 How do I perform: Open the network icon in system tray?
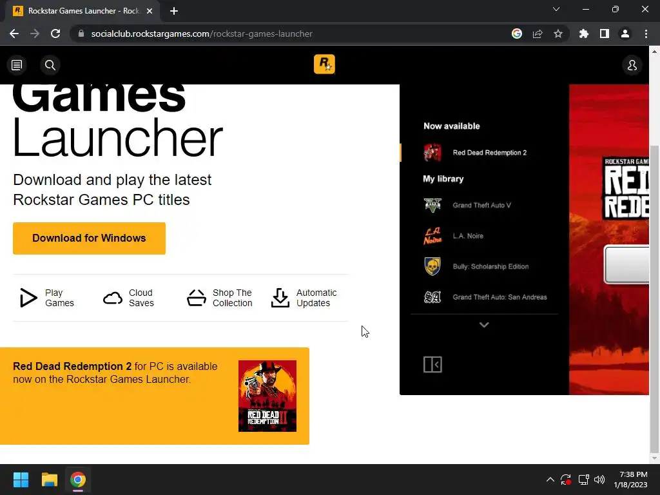583,480
